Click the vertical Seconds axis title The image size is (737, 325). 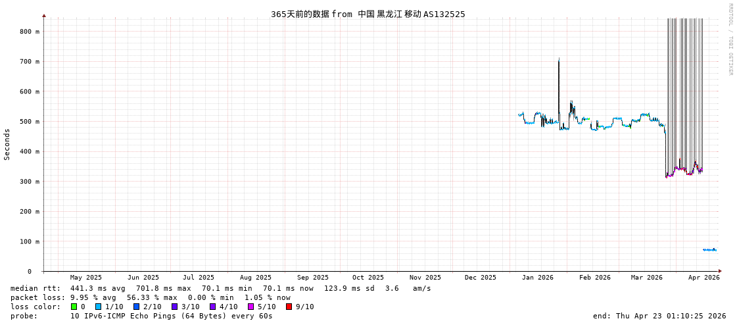tap(7, 144)
